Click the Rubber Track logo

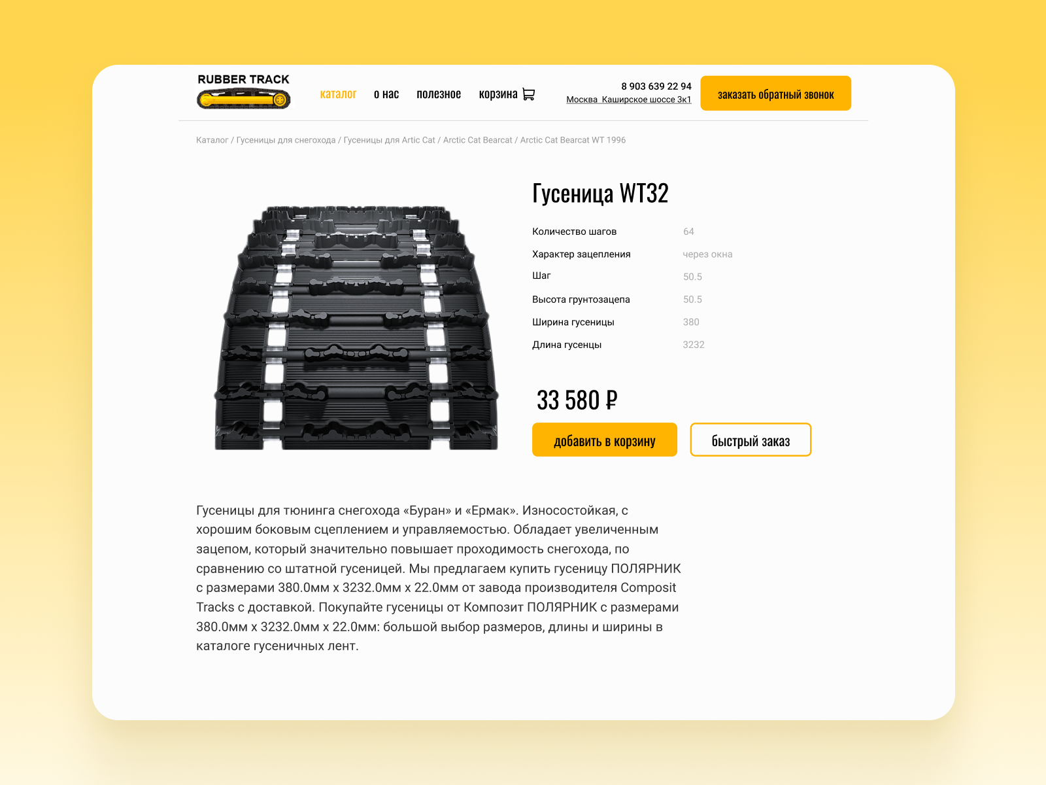[244, 92]
